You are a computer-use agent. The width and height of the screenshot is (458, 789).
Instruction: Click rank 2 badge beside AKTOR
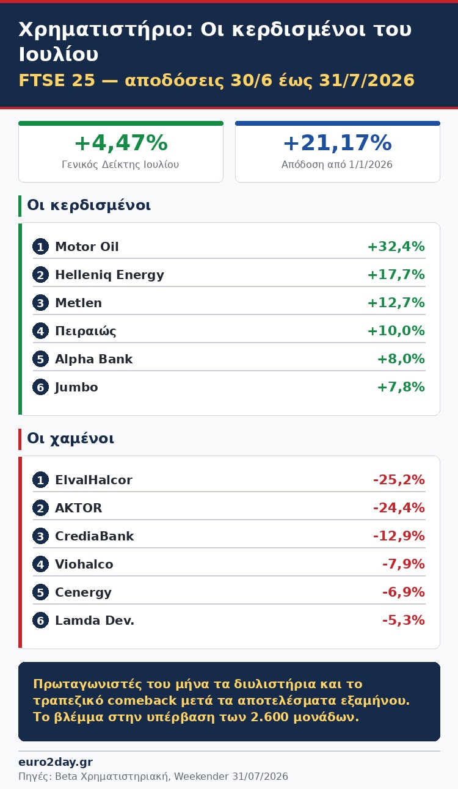[40, 508]
